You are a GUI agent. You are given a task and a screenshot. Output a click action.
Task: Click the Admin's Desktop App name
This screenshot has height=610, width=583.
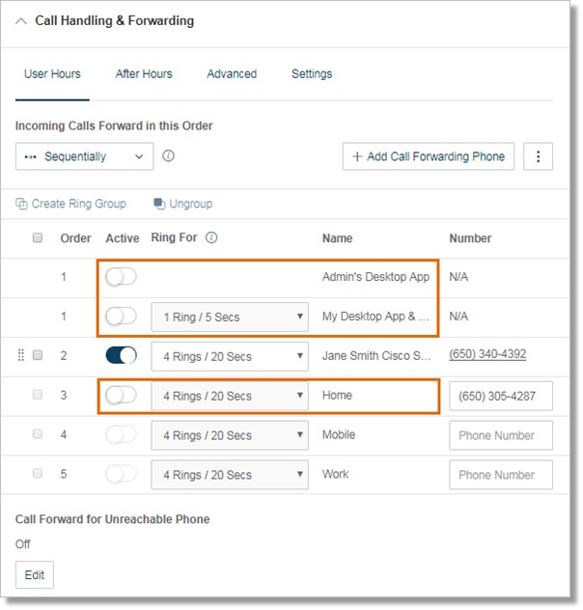point(375,277)
